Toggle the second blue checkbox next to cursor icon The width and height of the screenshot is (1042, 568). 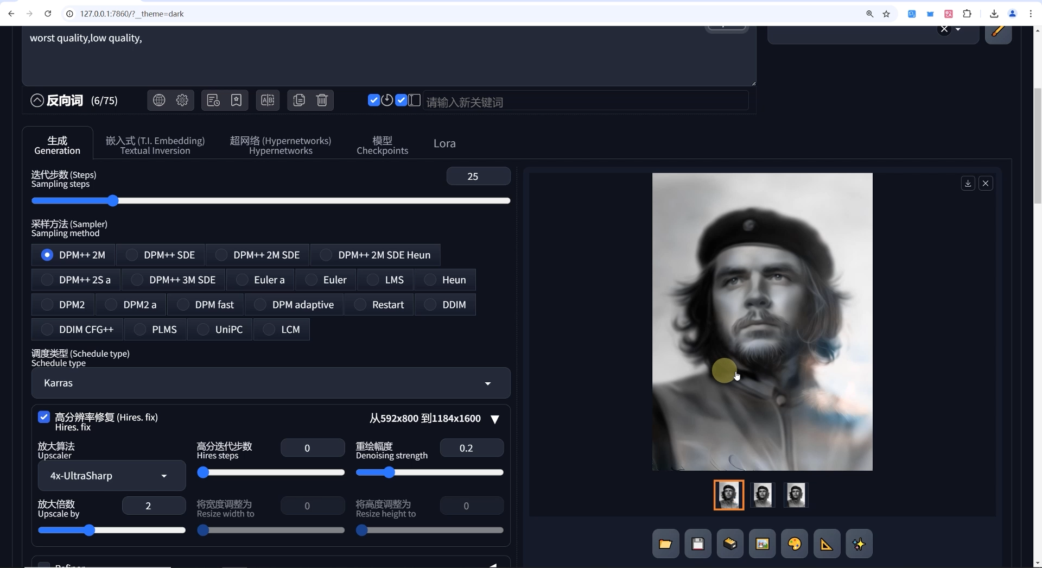401,100
